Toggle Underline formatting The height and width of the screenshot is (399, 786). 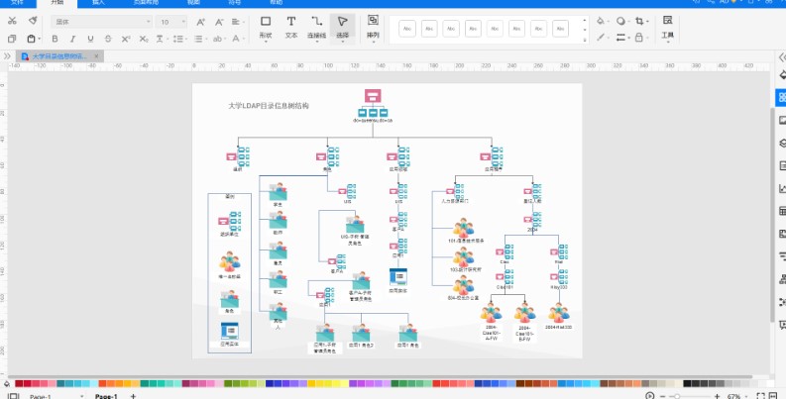(x=90, y=39)
